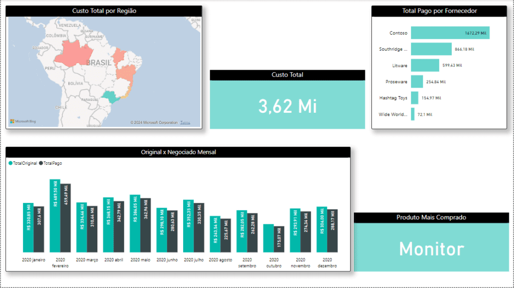Click the Litware bar in supplier chart
This screenshot has width=514, height=288.
point(425,65)
